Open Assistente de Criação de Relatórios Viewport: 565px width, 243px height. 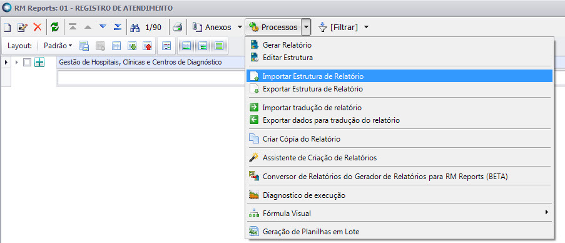pyautogui.click(x=399, y=158)
